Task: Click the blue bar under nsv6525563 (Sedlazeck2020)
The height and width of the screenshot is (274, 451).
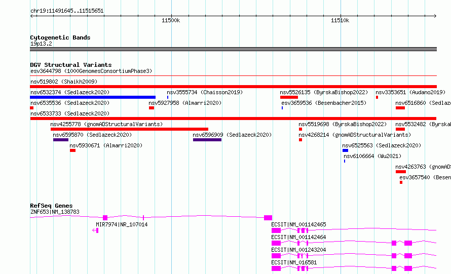Action: click(x=345, y=150)
